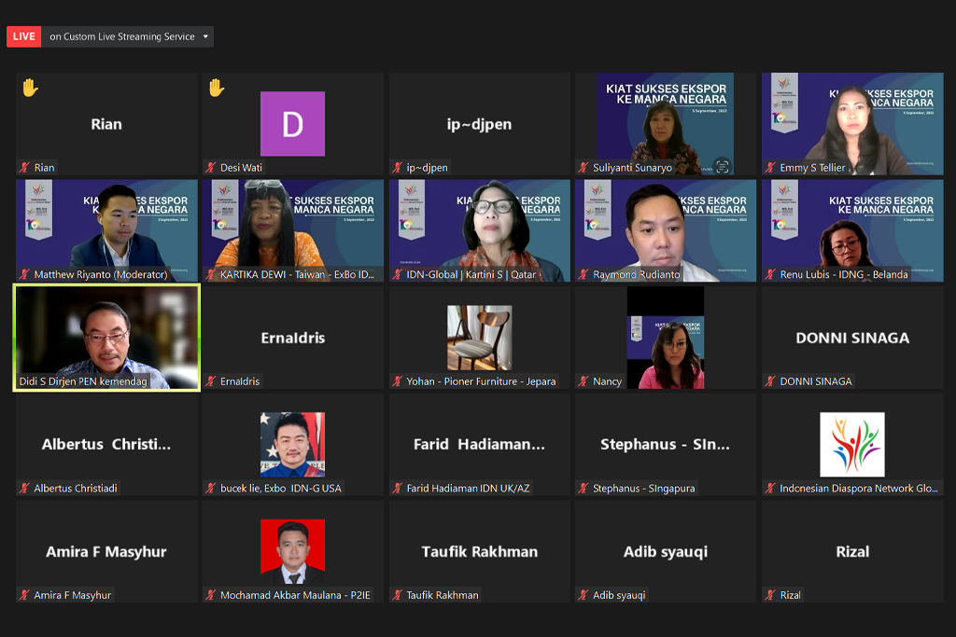Image resolution: width=956 pixels, height=637 pixels.
Task: Open the Custom Live Streaming Service dropdown arrow
Action: 204,36
